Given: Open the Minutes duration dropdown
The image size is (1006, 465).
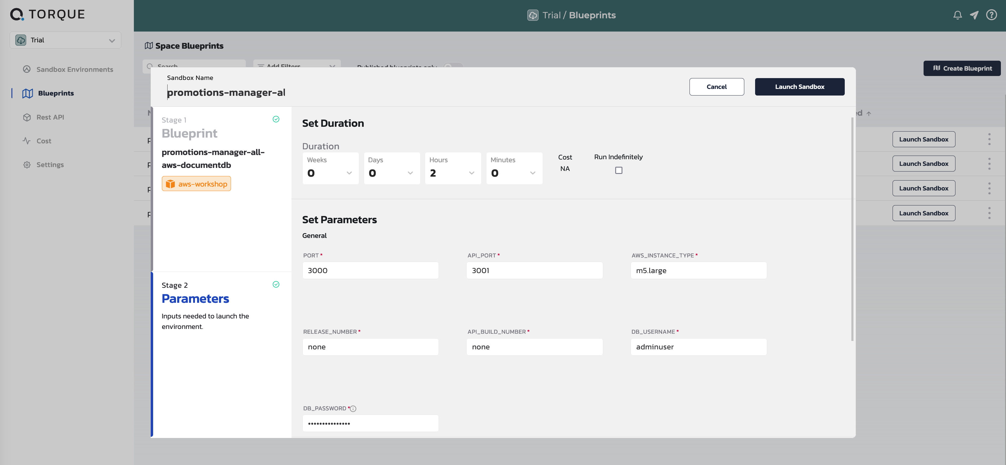Looking at the screenshot, I should click(514, 168).
